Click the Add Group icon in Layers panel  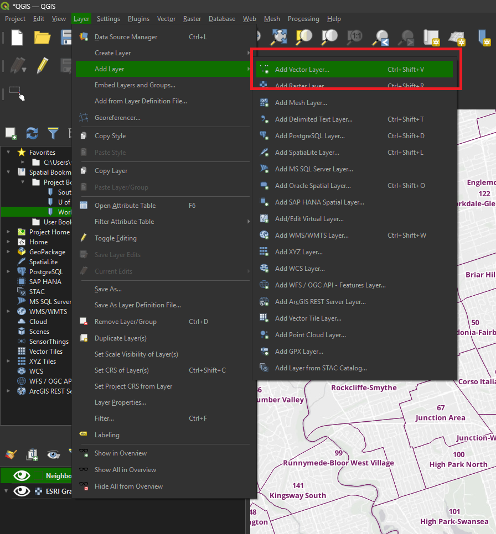click(32, 454)
